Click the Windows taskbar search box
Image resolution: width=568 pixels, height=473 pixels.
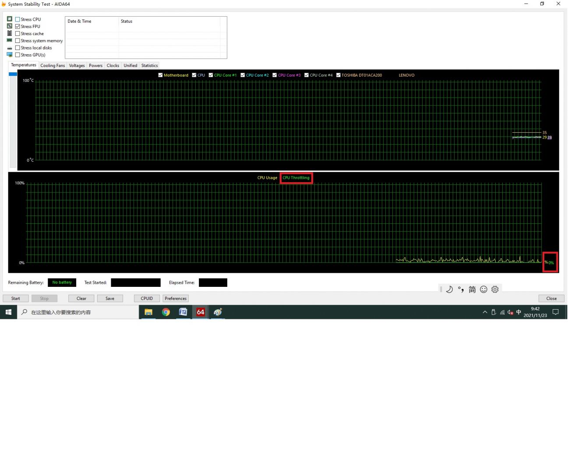click(79, 312)
